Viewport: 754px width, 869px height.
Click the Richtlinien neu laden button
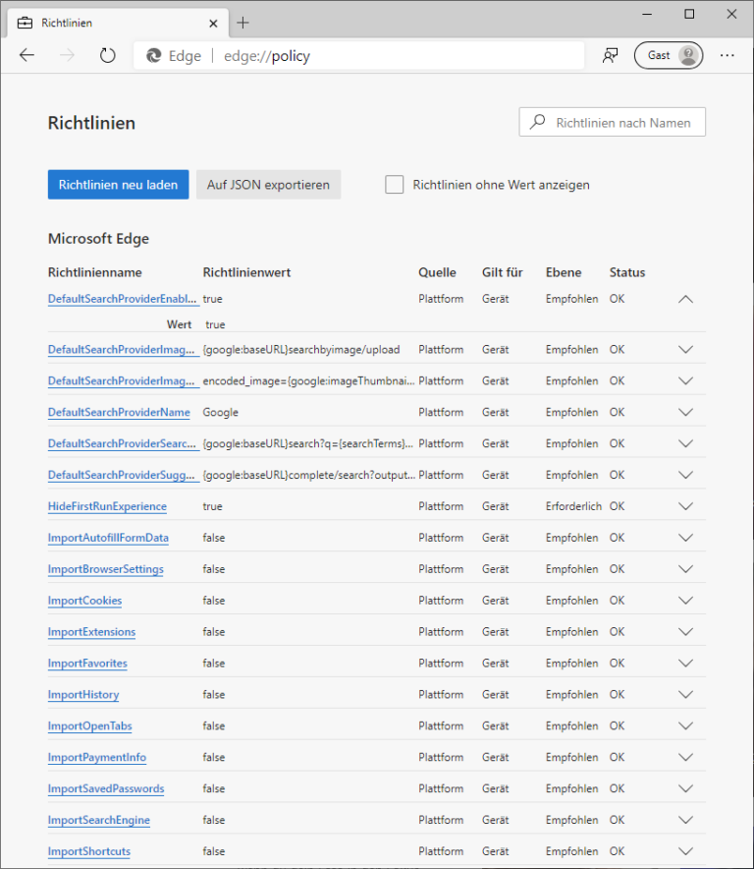[x=118, y=184]
